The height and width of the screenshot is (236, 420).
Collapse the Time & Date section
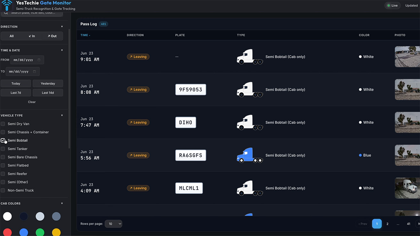click(62, 50)
